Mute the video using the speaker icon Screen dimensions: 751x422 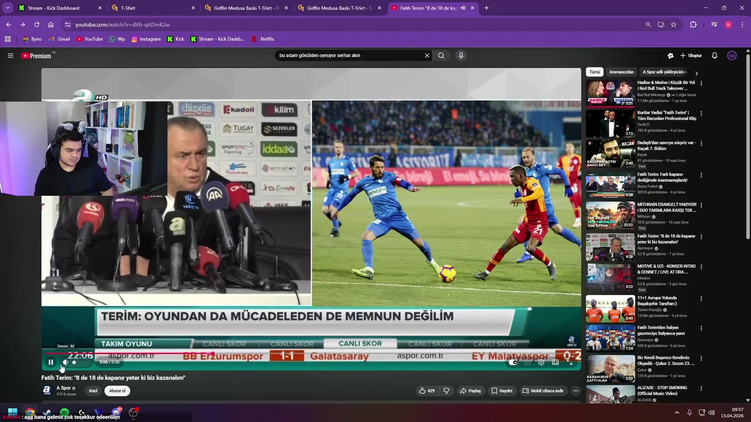pyautogui.click(x=65, y=362)
